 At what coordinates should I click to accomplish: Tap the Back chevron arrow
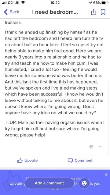click(6, 12)
